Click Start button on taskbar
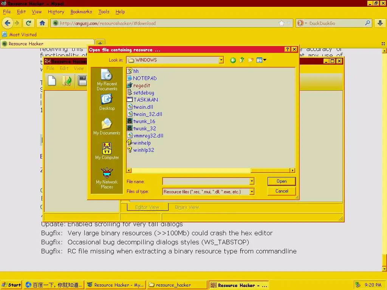Viewport: 387px width, 290px height. coord(11,285)
